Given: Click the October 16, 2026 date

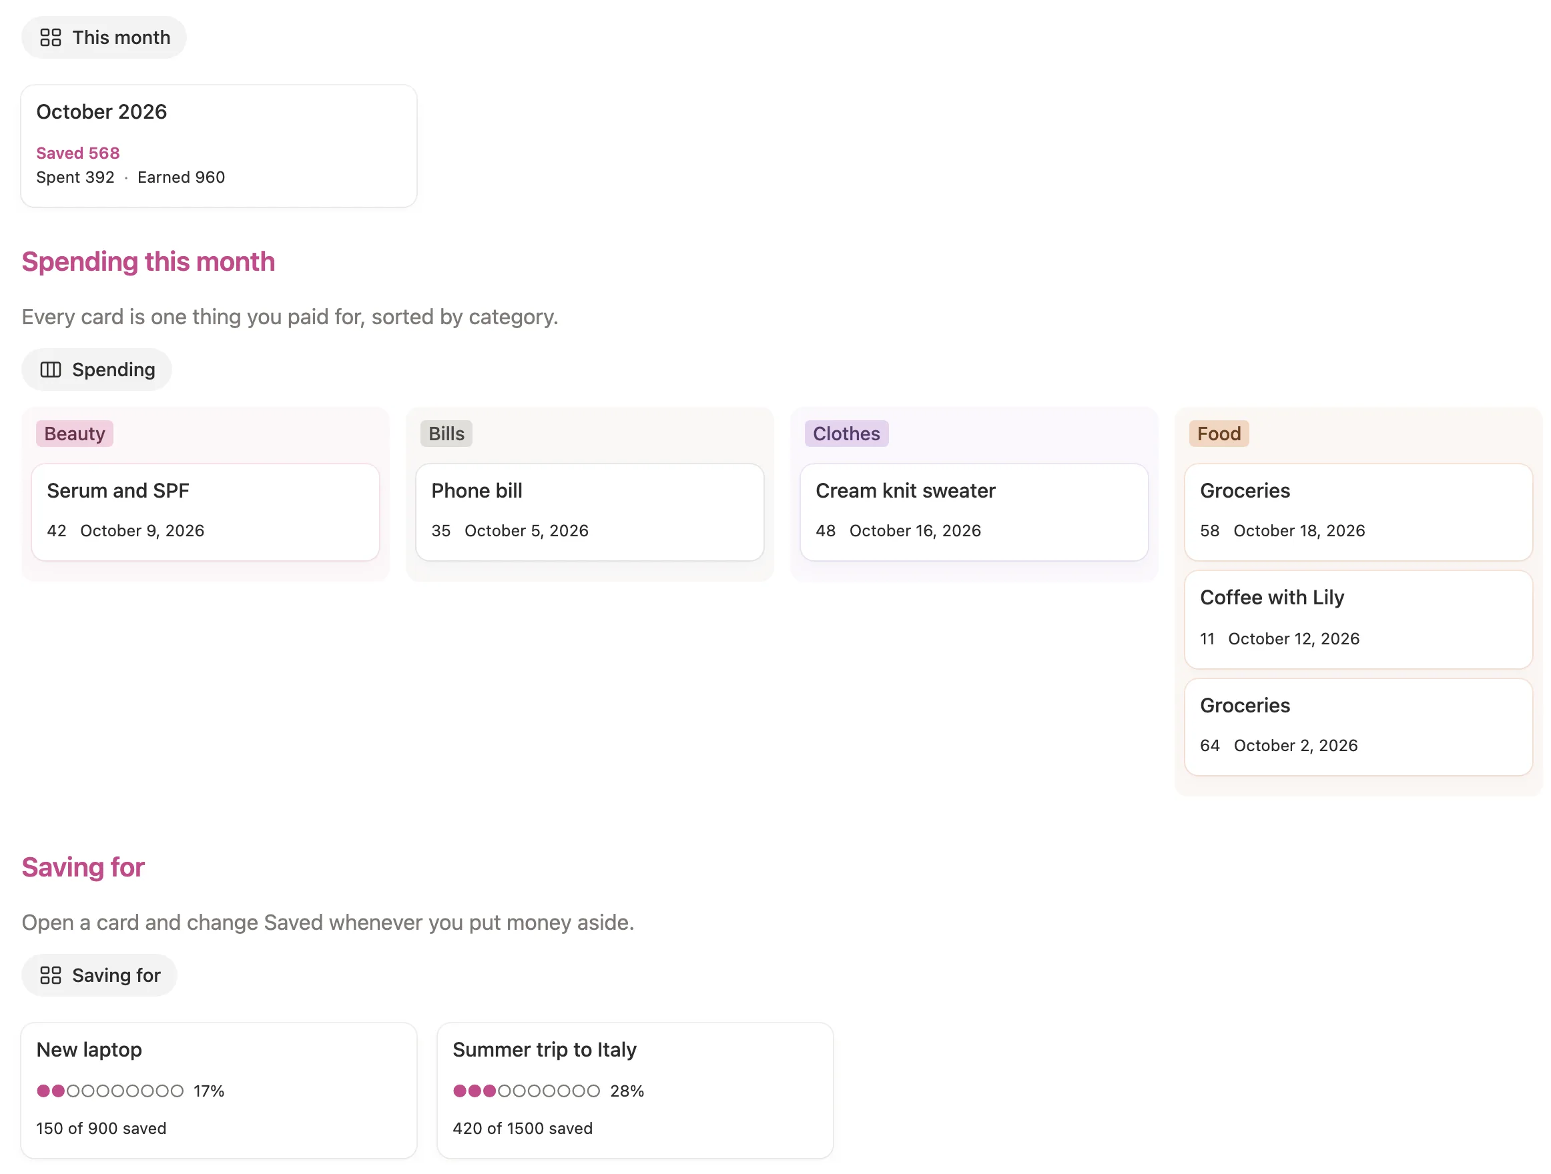Looking at the screenshot, I should point(915,530).
